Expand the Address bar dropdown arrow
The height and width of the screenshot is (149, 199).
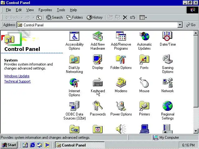coord(180,25)
